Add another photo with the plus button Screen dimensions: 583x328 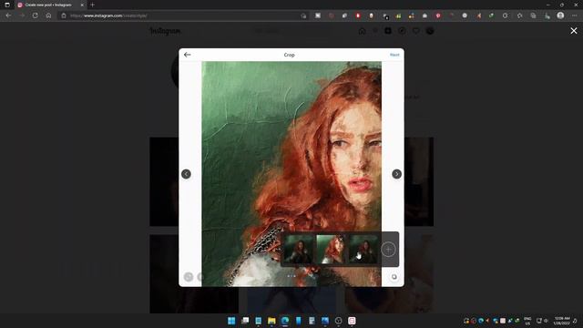tap(388, 249)
